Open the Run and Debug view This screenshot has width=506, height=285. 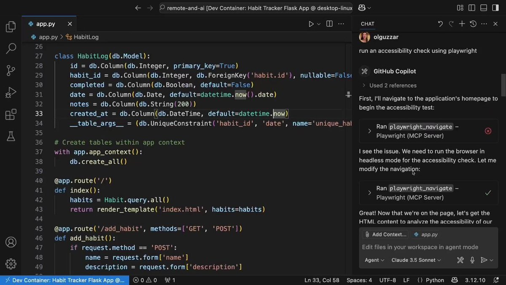pos(11,92)
